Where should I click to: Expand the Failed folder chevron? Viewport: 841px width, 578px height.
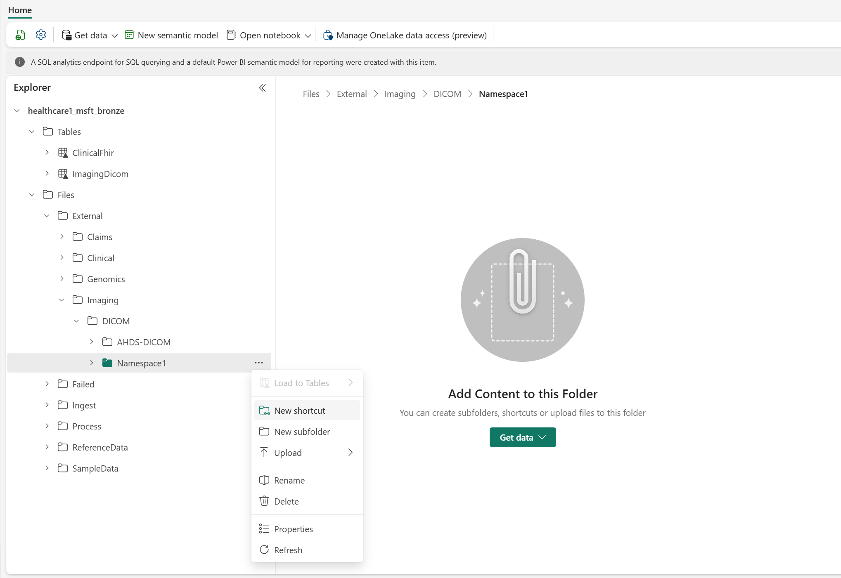[x=47, y=384]
